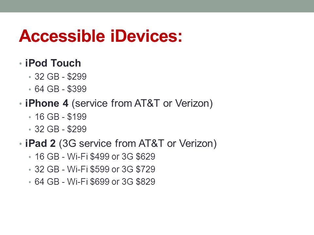Click 64 GB Wi-Fi $699 line

(x=95, y=182)
